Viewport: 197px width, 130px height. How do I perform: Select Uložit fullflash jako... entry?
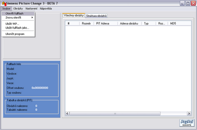(18, 28)
